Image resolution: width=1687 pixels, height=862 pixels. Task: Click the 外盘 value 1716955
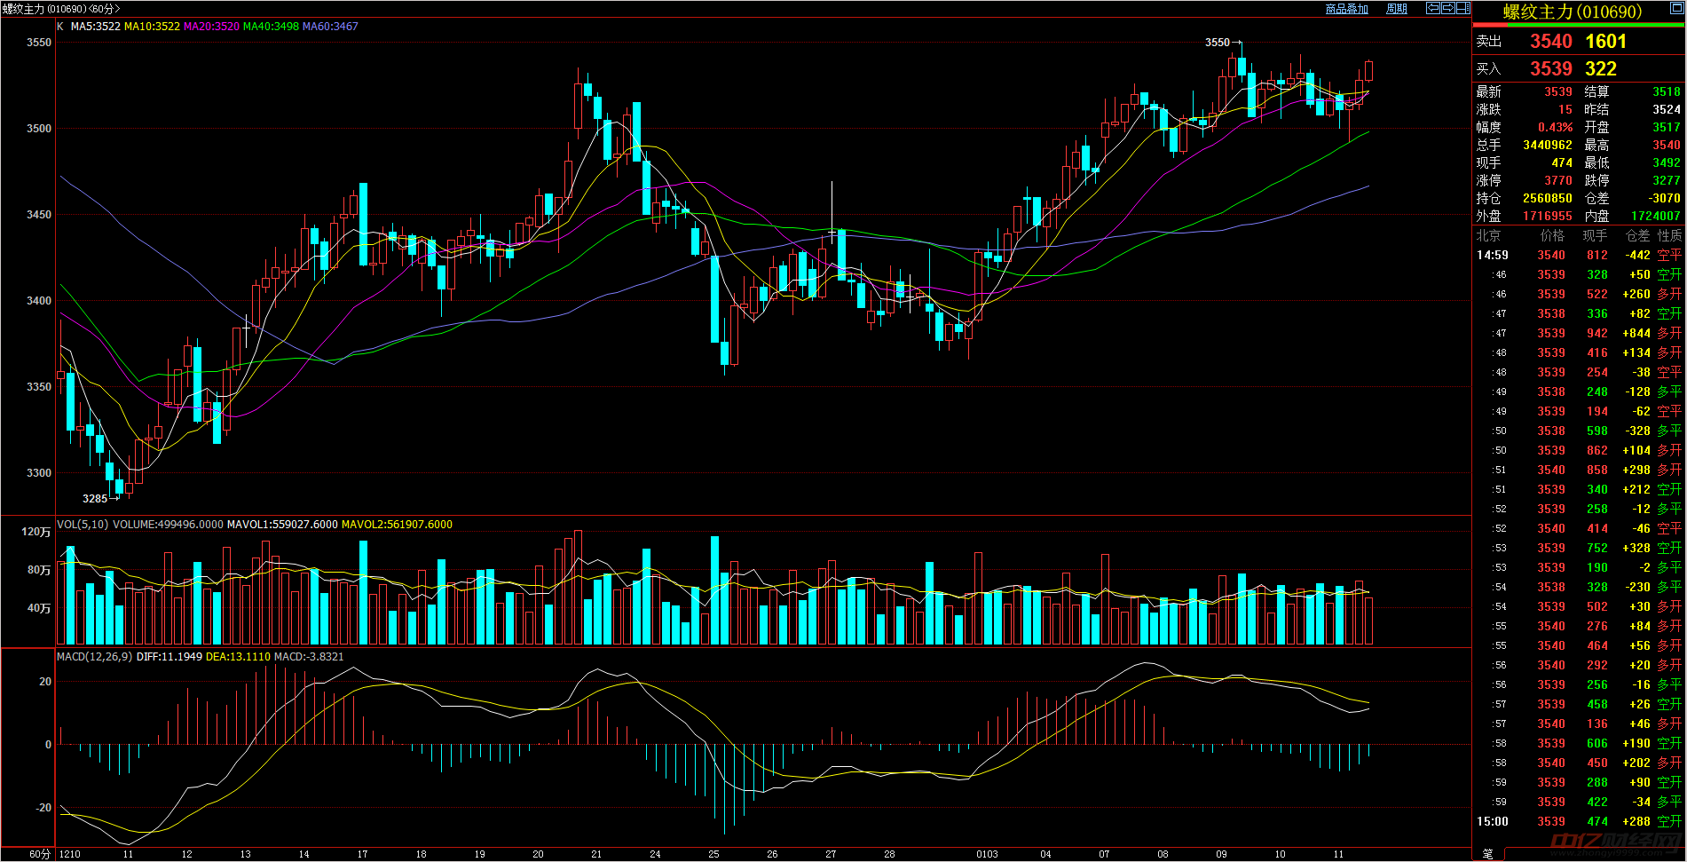1548,217
